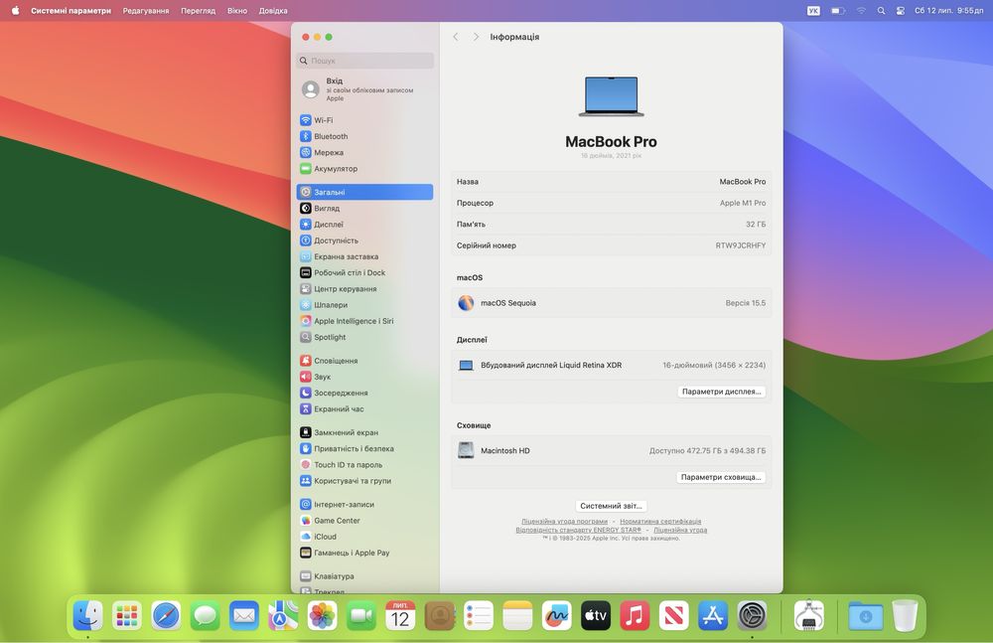The width and height of the screenshot is (993, 643).
Task: Open Finder from the Dock
Action: 88,615
